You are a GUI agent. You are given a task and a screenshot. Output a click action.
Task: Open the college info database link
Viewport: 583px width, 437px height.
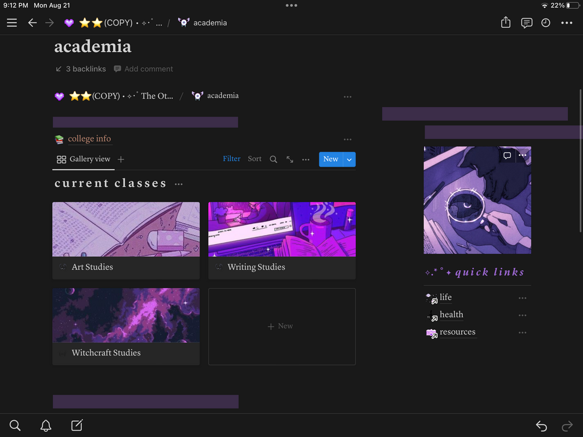click(x=89, y=139)
